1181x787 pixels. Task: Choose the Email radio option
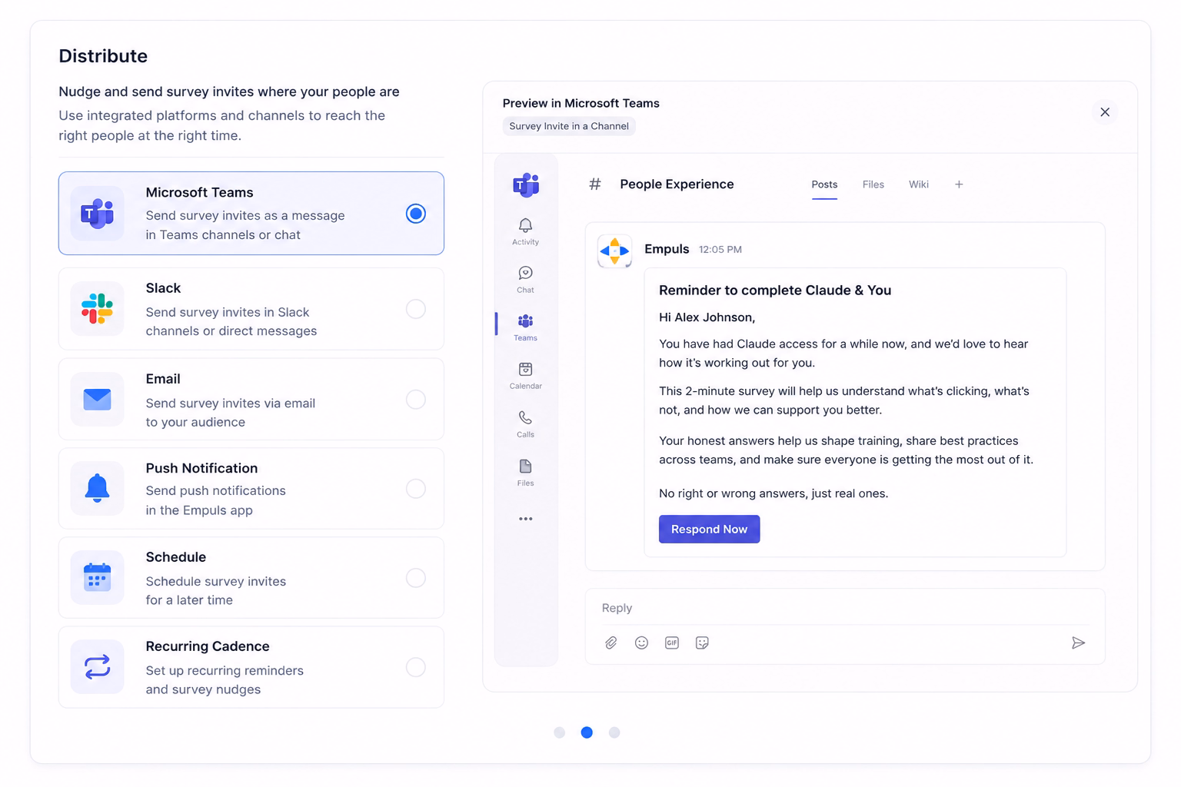pos(416,400)
